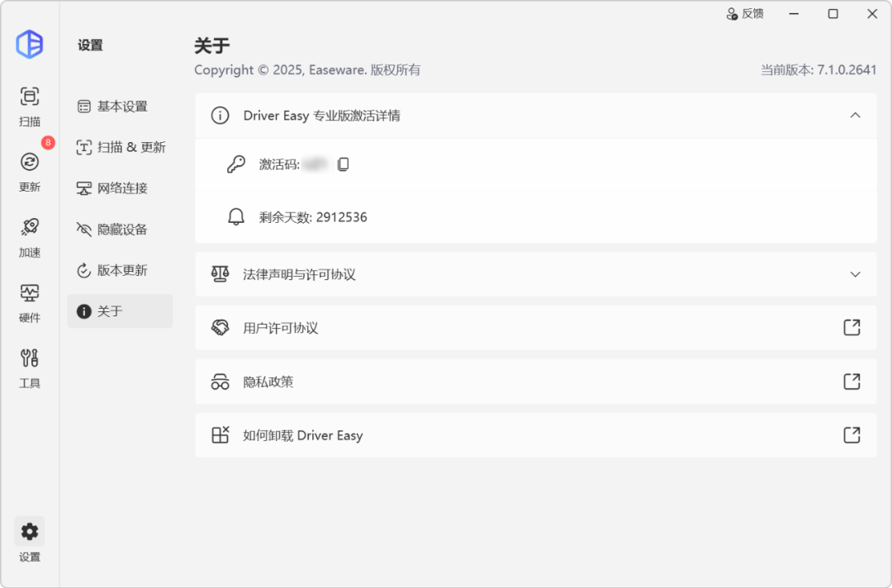Open the Tools (工具) sidebar section
This screenshot has width=892, height=588.
[30, 368]
